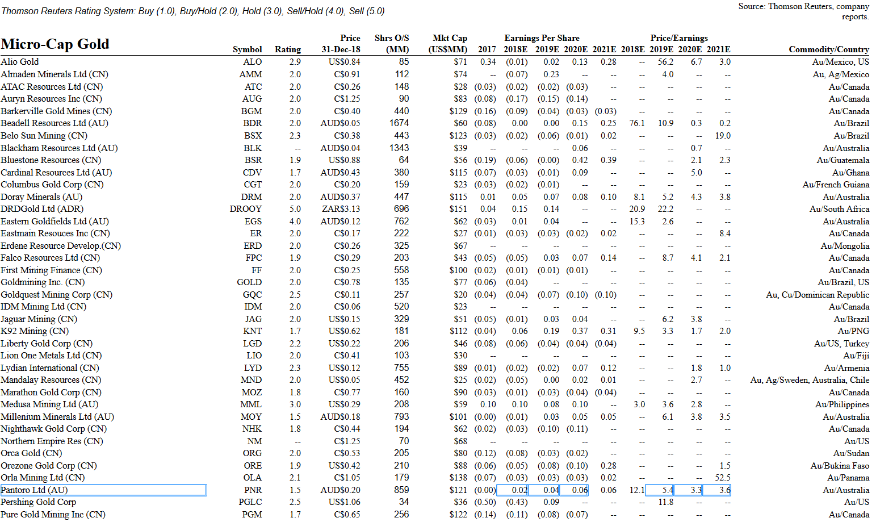Select the "Pure Gold Mining Inc (CN)" company name
This screenshot has height=522, width=876.
pyautogui.click(x=53, y=515)
